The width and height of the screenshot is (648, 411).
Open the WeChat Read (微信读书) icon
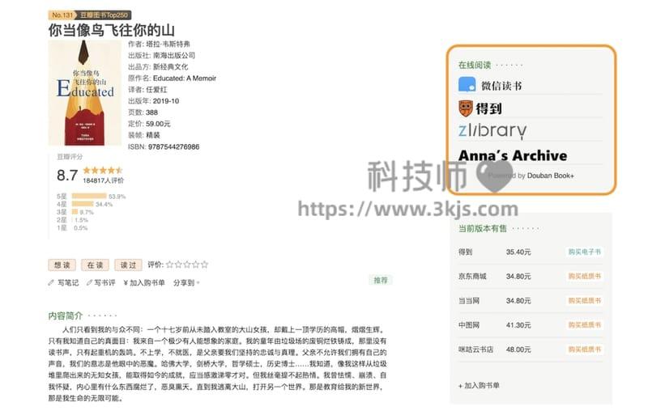coord(467,85)
